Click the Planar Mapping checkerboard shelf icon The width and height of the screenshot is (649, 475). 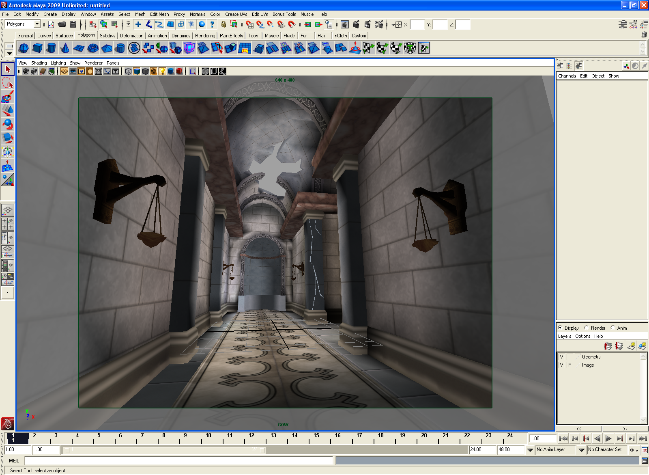tap(369, 48)
